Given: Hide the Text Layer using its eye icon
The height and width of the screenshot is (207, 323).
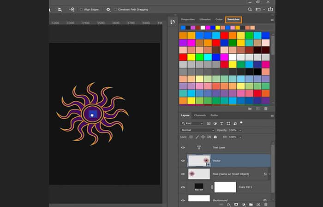Looking at the screenshot, I should (x=183, y=147).
